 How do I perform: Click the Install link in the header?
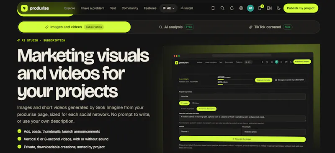click(x=187, y=8)
